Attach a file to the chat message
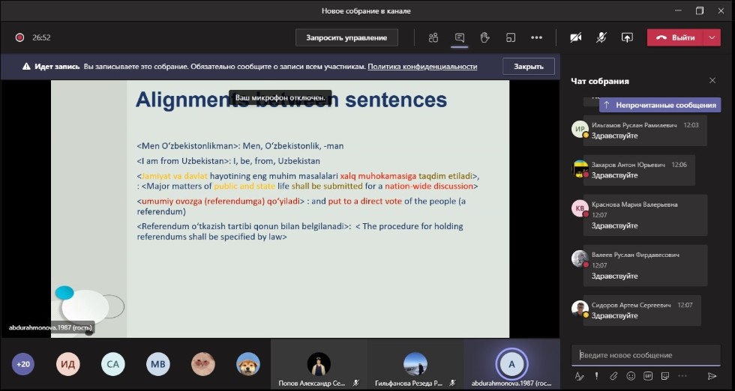 pos(613,376)
